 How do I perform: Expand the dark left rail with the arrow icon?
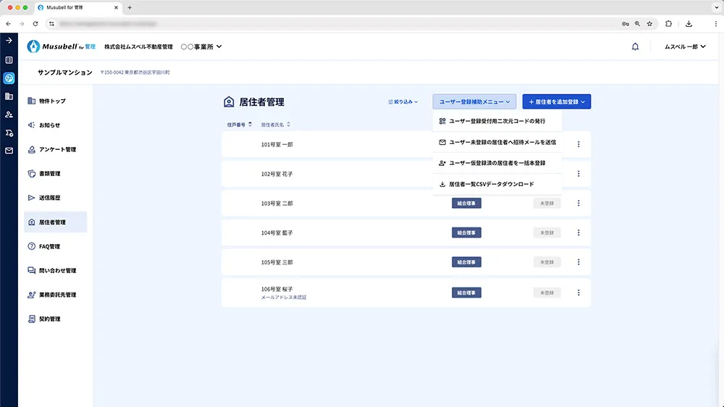pyautogui.click(x=9, y=41)
